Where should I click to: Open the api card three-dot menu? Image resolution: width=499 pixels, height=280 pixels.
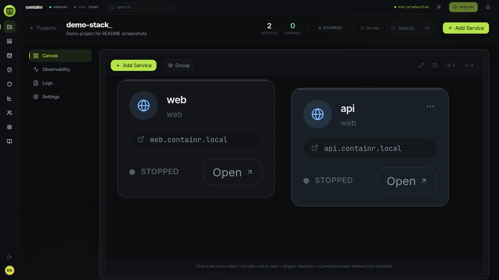pos(430,106)
